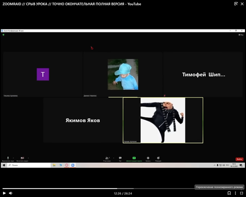Viewport: 246px width, 197px height.
Task: Click the РУС language indicator
Action: 227,165
